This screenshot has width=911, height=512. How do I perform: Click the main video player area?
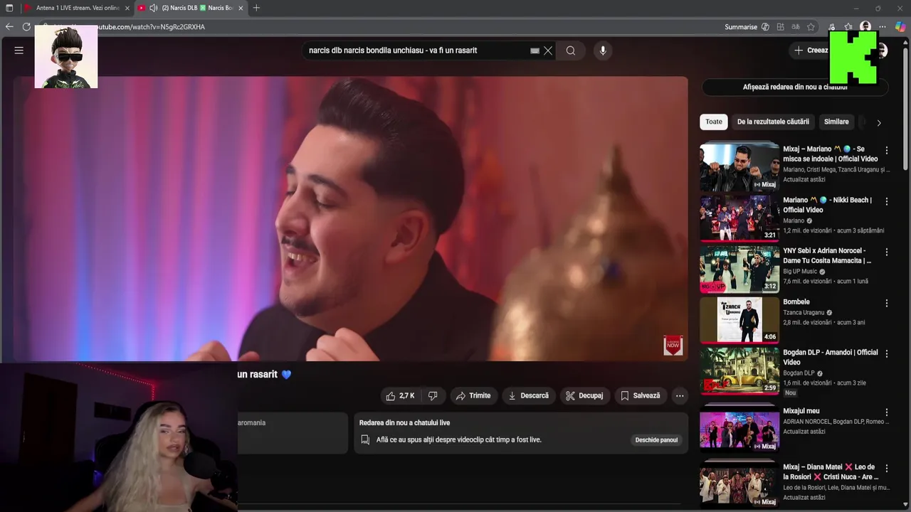[x=350, y=219]
